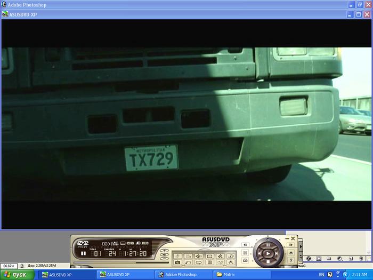Image resolution: width=373 pixels, height=280 pixels.
Task: Open the new adjustment layer dropdown
Action: [340, 258]
